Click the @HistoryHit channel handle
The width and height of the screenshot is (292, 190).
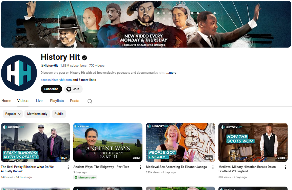(50, 66)
